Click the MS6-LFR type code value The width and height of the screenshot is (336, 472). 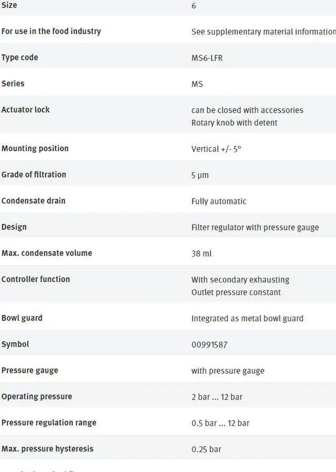207,58
